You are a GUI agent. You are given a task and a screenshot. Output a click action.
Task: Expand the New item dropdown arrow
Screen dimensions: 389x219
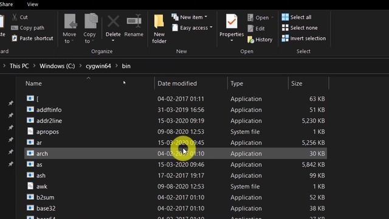click(206, 17)
